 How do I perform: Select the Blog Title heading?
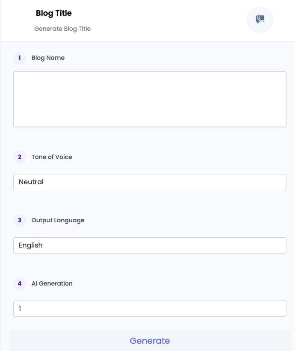54,13
